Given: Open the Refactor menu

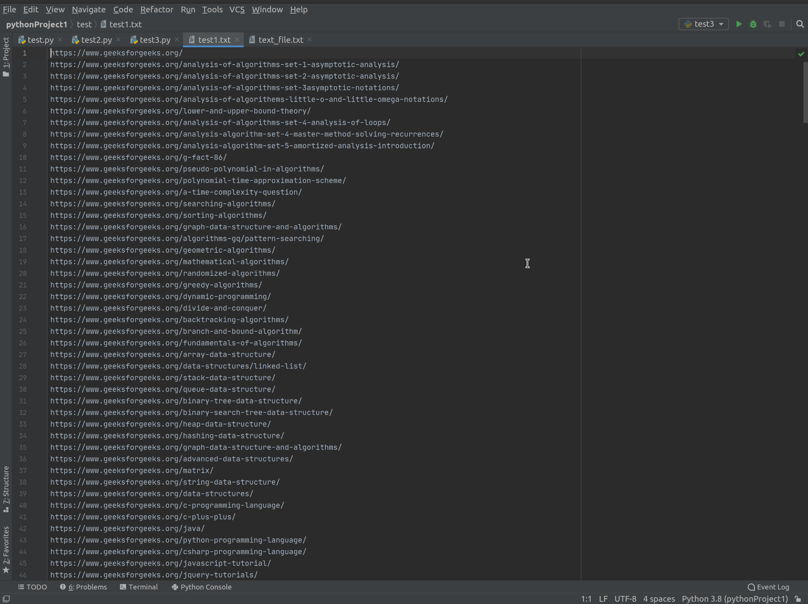Looking at the screenshot, I should 157,9.
